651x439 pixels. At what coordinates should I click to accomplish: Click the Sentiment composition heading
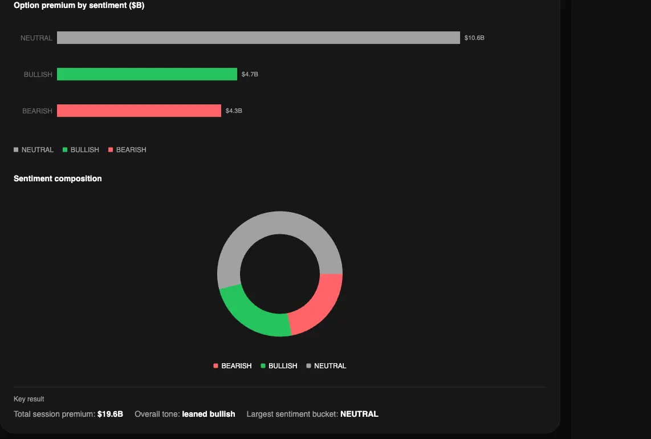[x=58, y=178]
